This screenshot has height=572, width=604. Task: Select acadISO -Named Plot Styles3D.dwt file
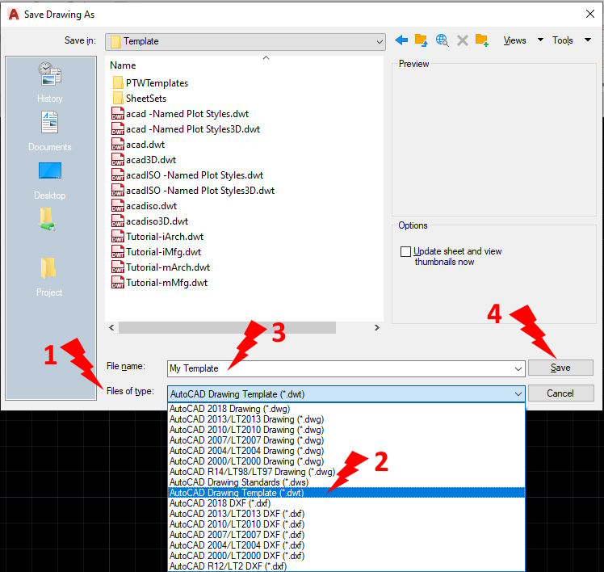click(193, 191)
